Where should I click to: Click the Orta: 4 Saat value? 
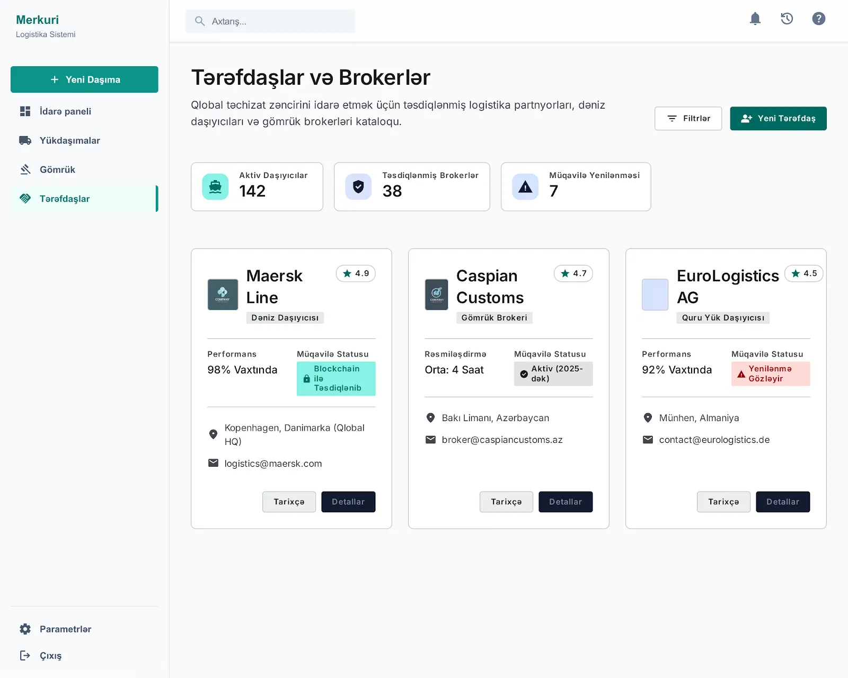454,370
